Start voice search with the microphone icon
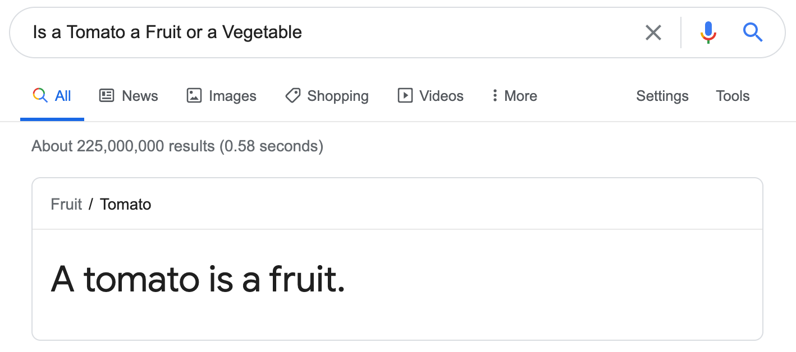This screenshot has height=352, width=796. click(708, 33)
